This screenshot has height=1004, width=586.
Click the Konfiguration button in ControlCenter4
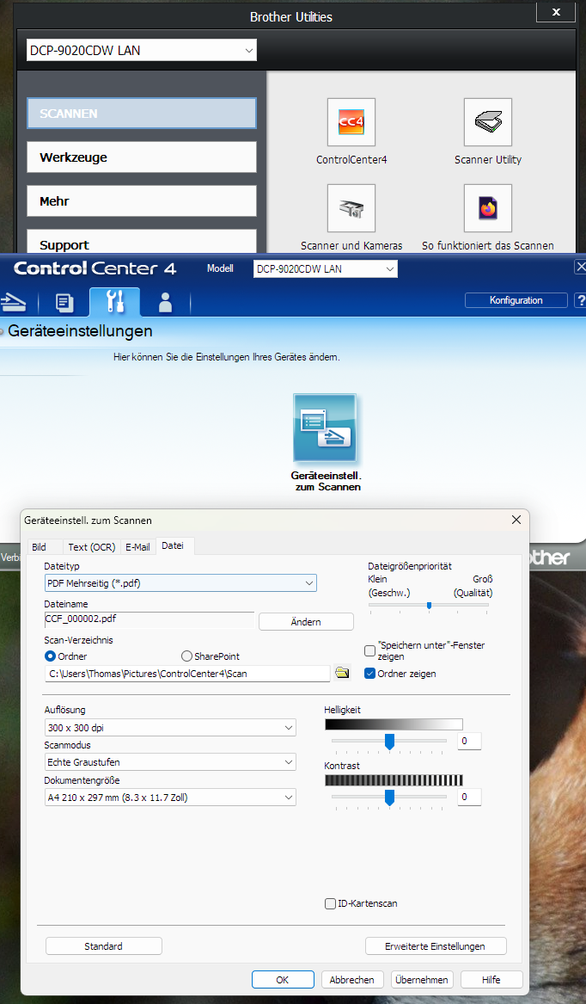click(x=516, y=299)
